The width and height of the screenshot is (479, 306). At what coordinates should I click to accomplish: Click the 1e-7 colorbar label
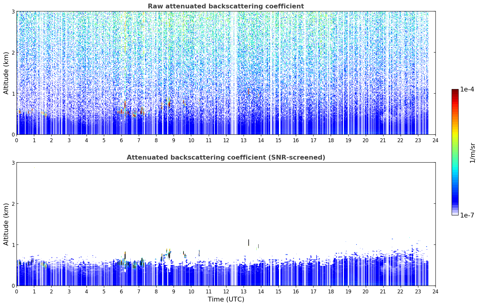click(x=467, y=215)
